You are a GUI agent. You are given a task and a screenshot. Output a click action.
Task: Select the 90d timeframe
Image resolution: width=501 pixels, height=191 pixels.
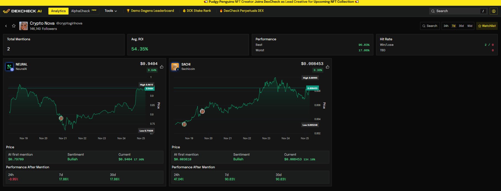(x=470, y=26)
